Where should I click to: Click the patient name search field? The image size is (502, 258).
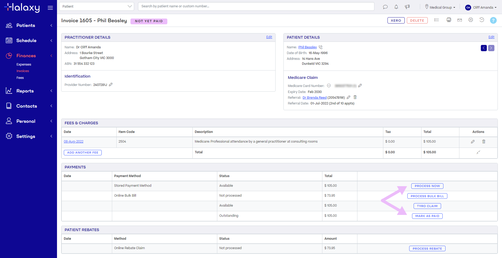pos(256,6)
